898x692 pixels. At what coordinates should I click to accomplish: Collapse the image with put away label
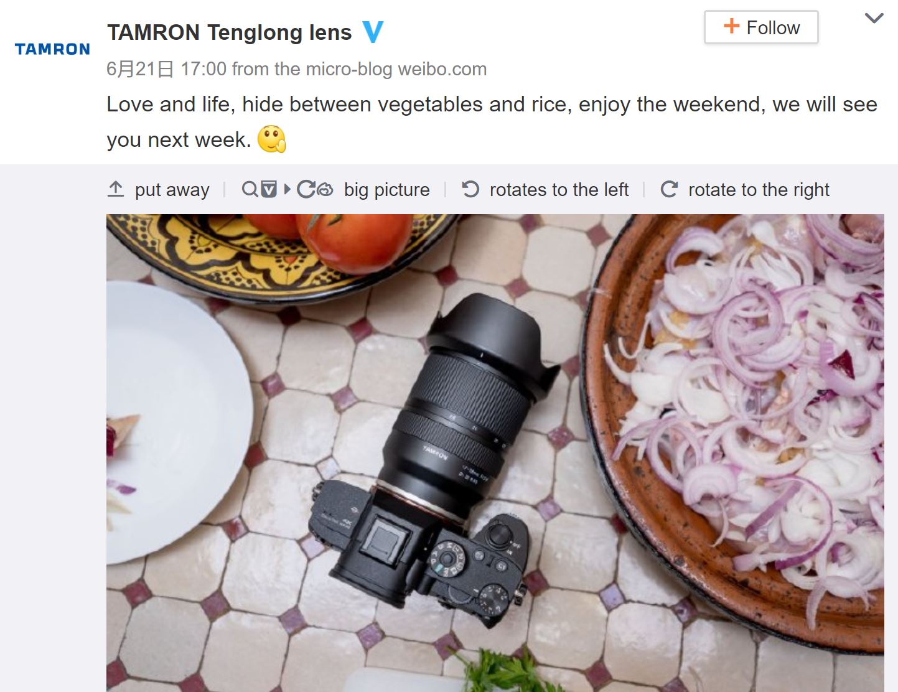coord(172,189)
